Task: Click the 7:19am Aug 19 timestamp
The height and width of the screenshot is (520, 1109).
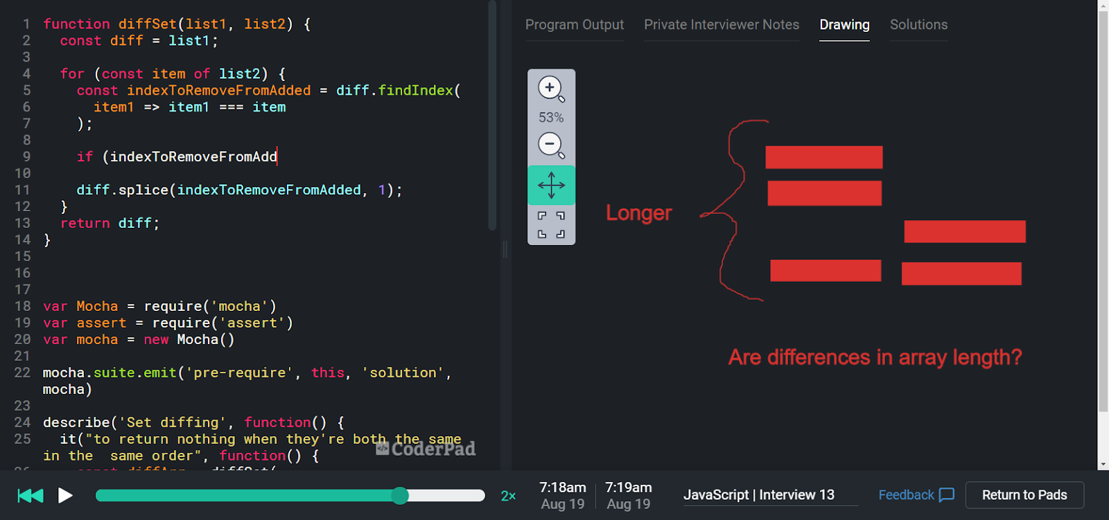Action: pos(629,496)
